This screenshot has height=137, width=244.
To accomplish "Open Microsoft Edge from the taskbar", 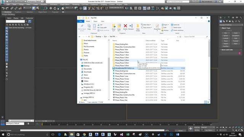I will point(59,134).
